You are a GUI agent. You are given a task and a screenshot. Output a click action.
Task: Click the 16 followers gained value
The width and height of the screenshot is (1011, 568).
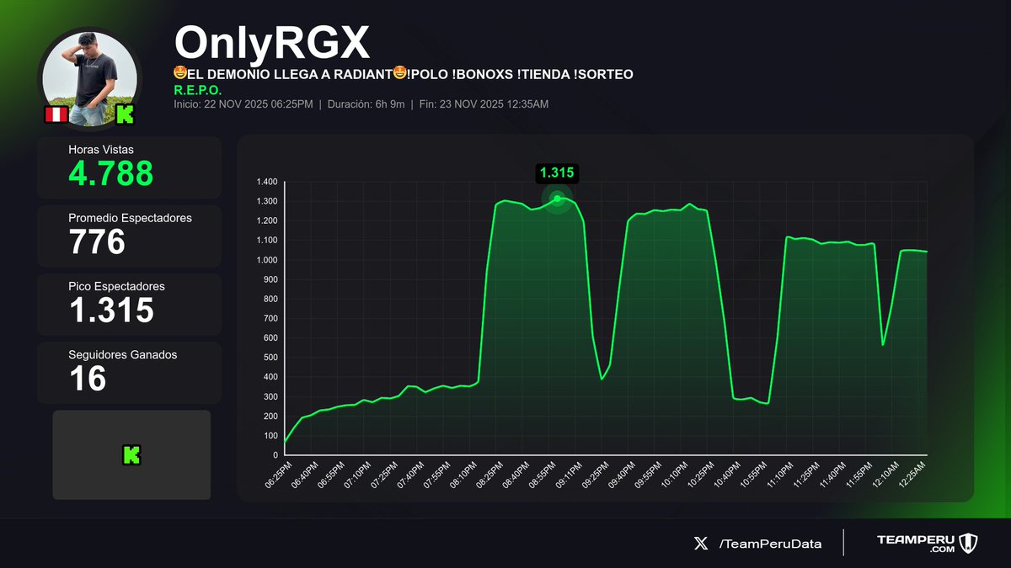tap(88, 380)
